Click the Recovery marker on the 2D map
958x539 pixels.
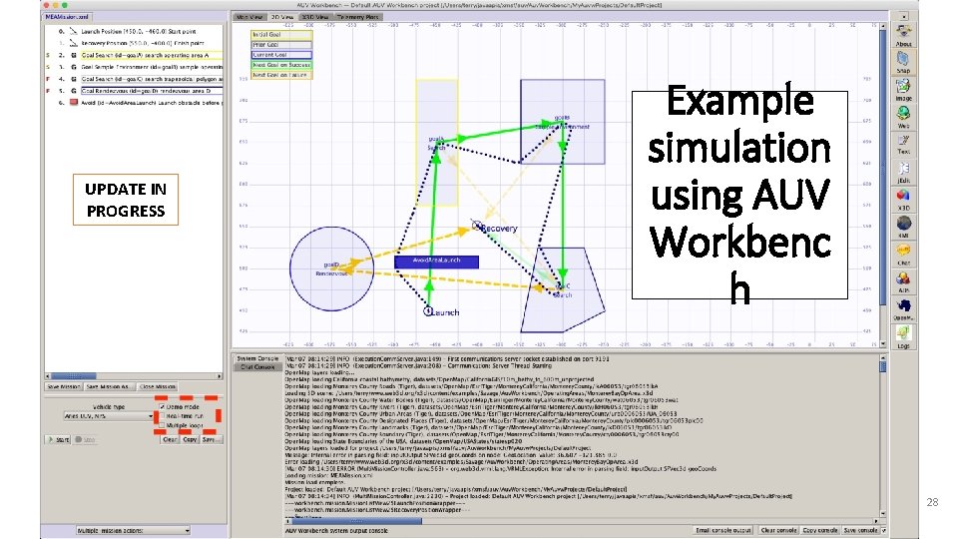coord(477,227)
